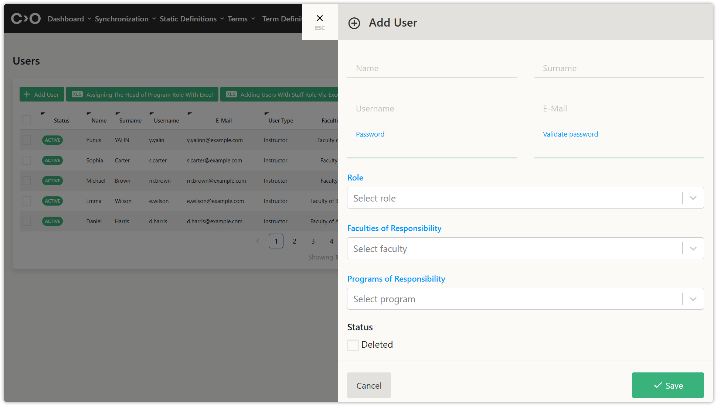Click the Surname column sort icon
Screen dimensions: 717x406
tap(118, 113)
